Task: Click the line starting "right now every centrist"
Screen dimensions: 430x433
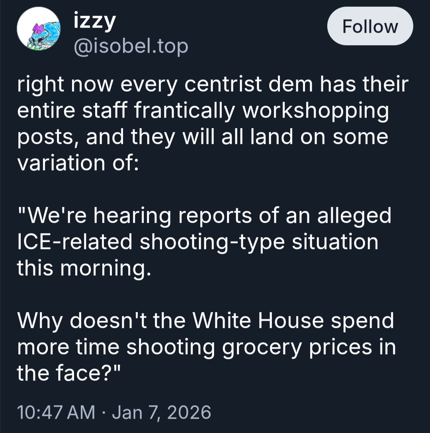Action: 213,85
